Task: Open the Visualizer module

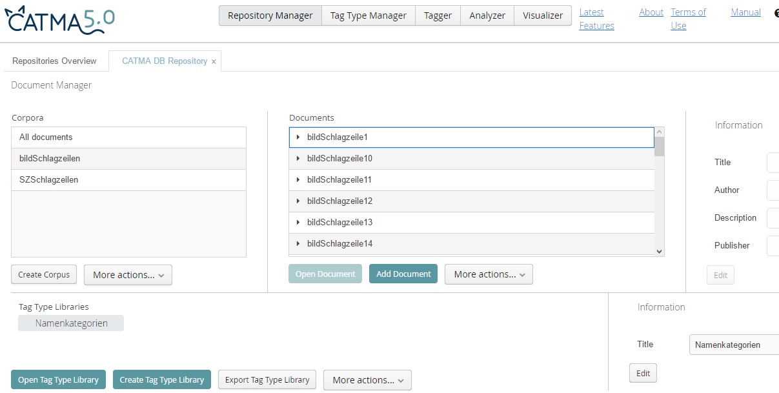Action: point(542,15)
